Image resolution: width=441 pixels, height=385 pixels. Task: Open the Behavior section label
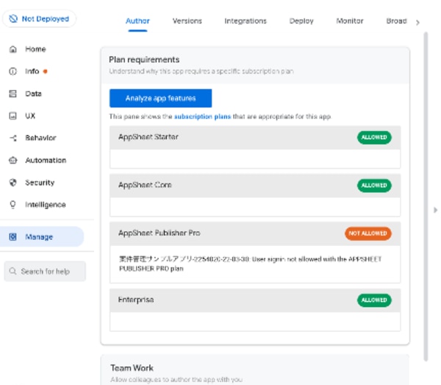tap(40, 138)
